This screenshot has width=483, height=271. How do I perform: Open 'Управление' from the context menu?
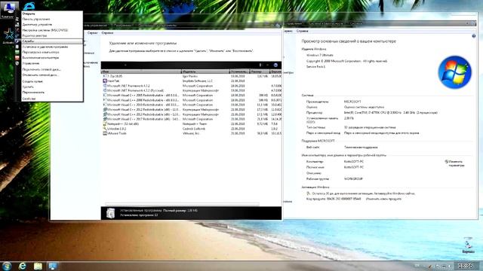31,63
